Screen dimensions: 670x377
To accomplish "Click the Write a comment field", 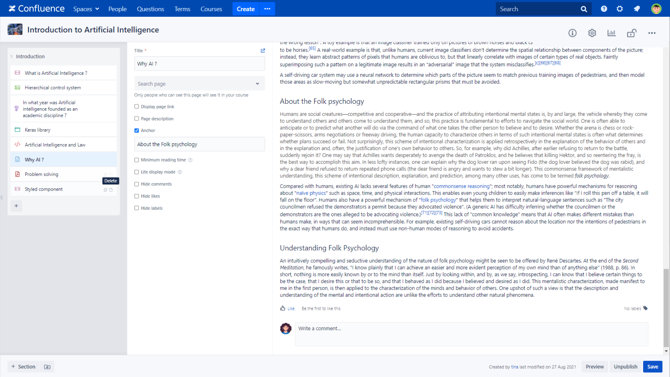I will point(471,334).
